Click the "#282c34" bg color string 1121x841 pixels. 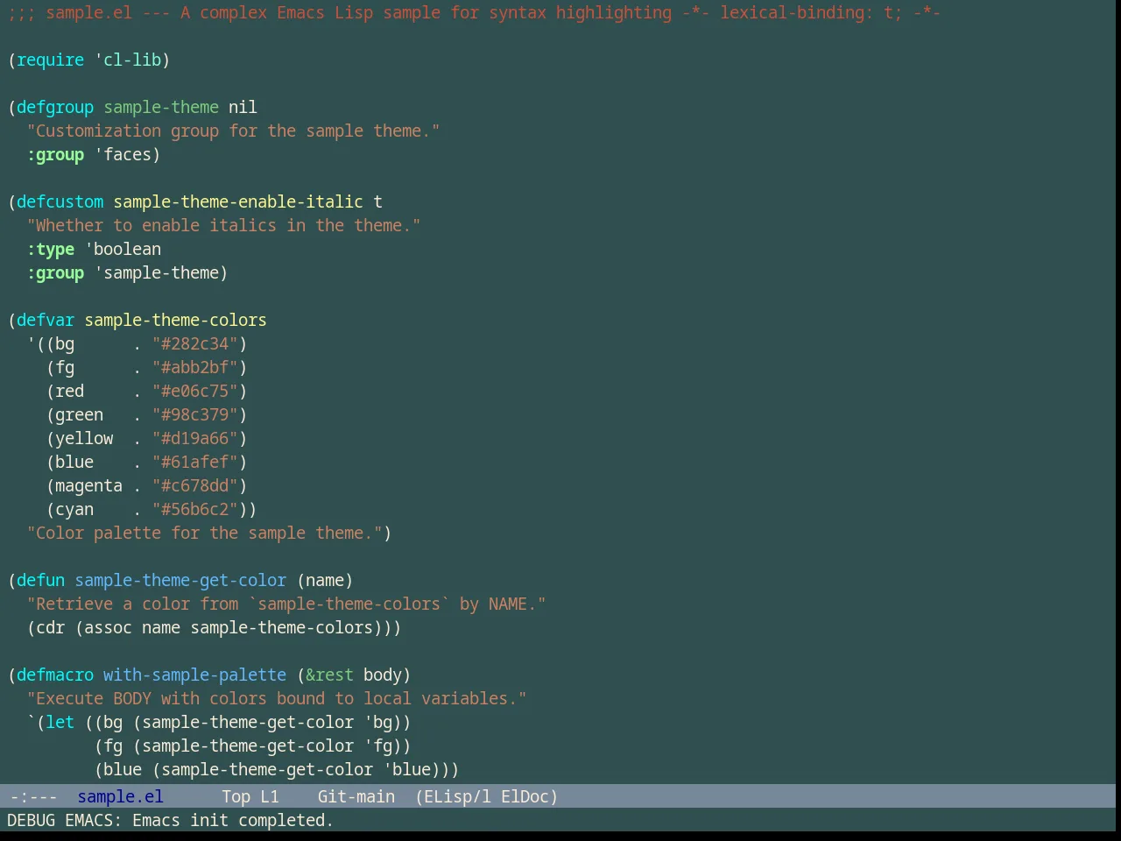click(195, 343)
